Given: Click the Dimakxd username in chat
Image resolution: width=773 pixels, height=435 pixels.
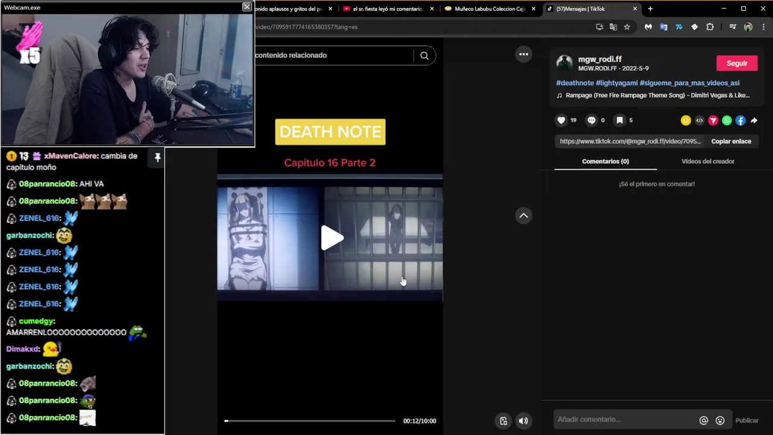Looking at the screenshot, I should [x=23, y=349].
